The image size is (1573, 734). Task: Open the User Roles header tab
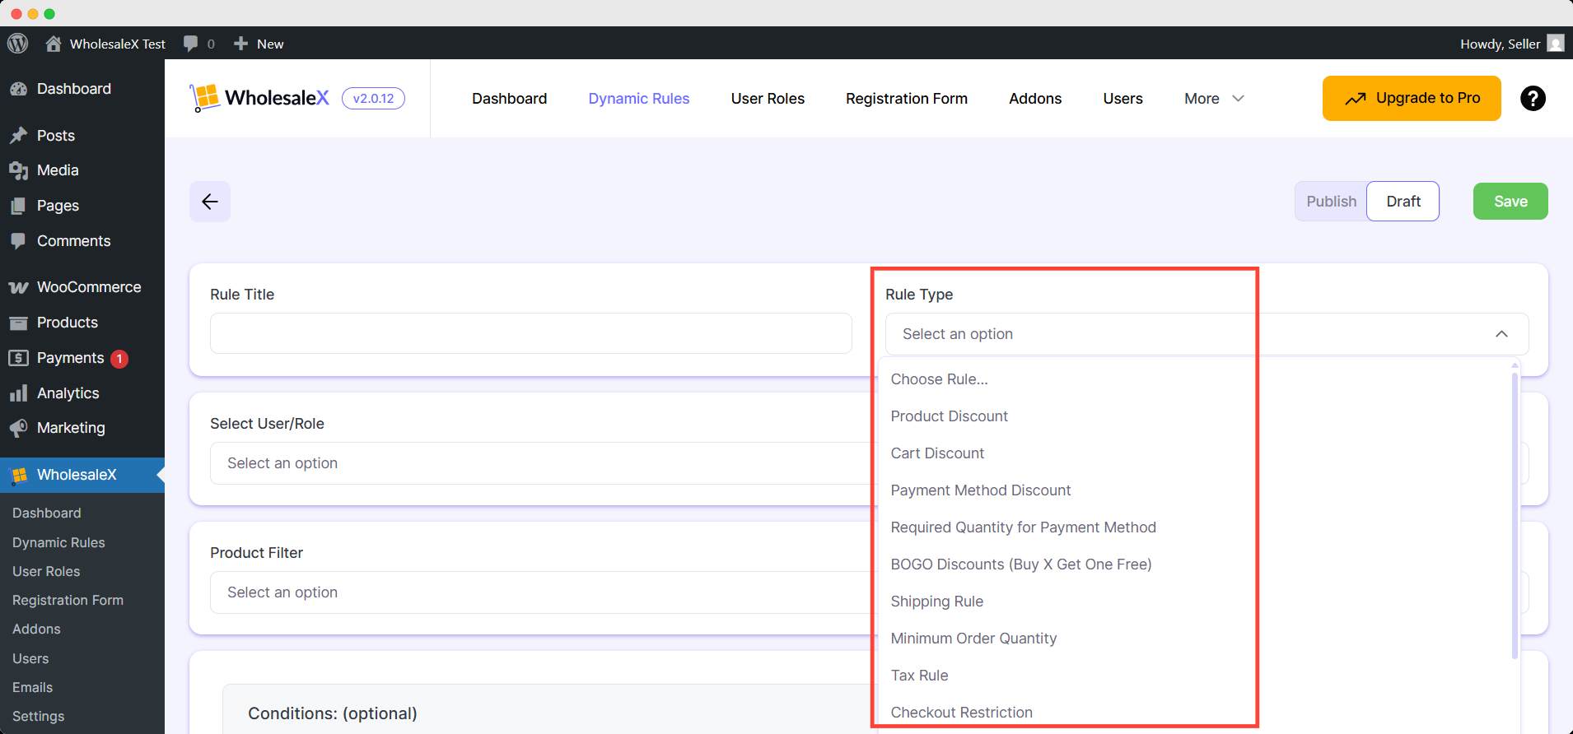[768, 99]
